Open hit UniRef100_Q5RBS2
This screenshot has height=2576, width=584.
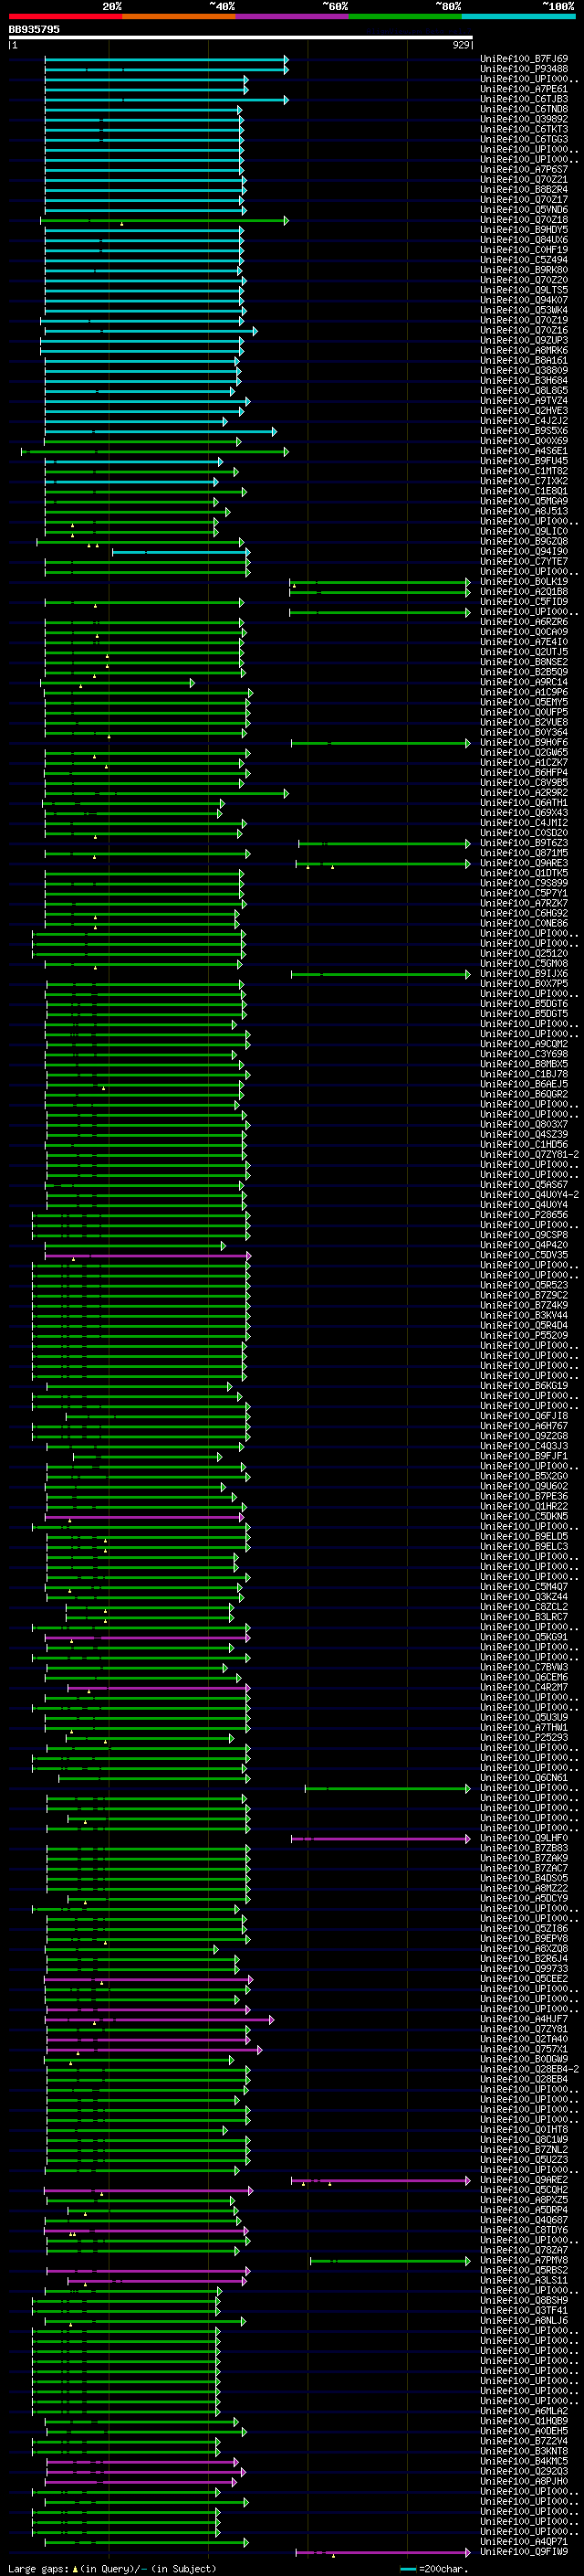[524, 2270]
